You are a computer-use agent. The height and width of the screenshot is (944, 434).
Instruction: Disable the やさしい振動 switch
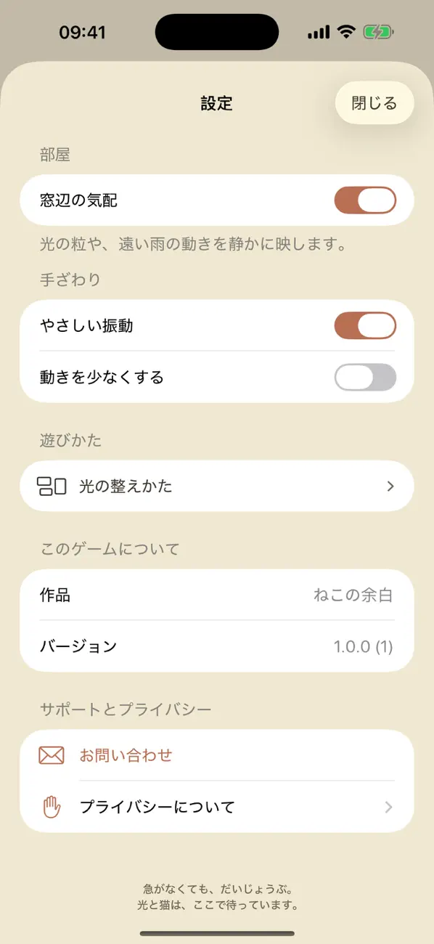pos(365,325)
